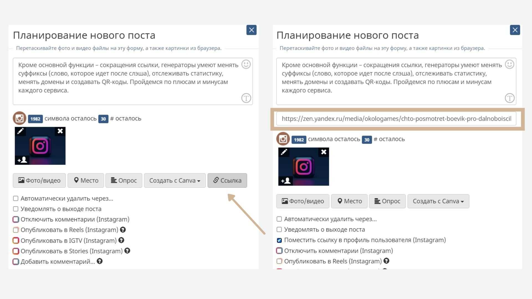Open Создать с Canva menu in right panel
The width and height of the screenshot is (532, 299).
pyautogui.click(x=438, y=201)
